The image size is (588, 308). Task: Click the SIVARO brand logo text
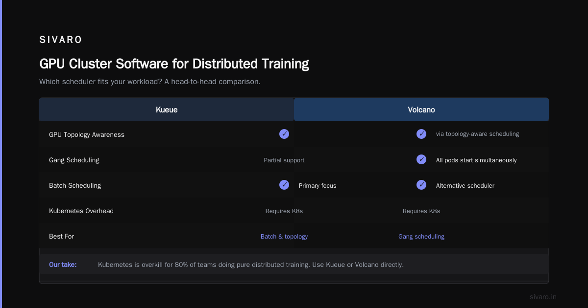[61, 40]
